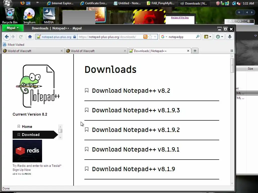Viewport: 258px width, 193px height.
Task: Click the muted volume tray icon
Action: pyautogui.click(x=239, y=3)
